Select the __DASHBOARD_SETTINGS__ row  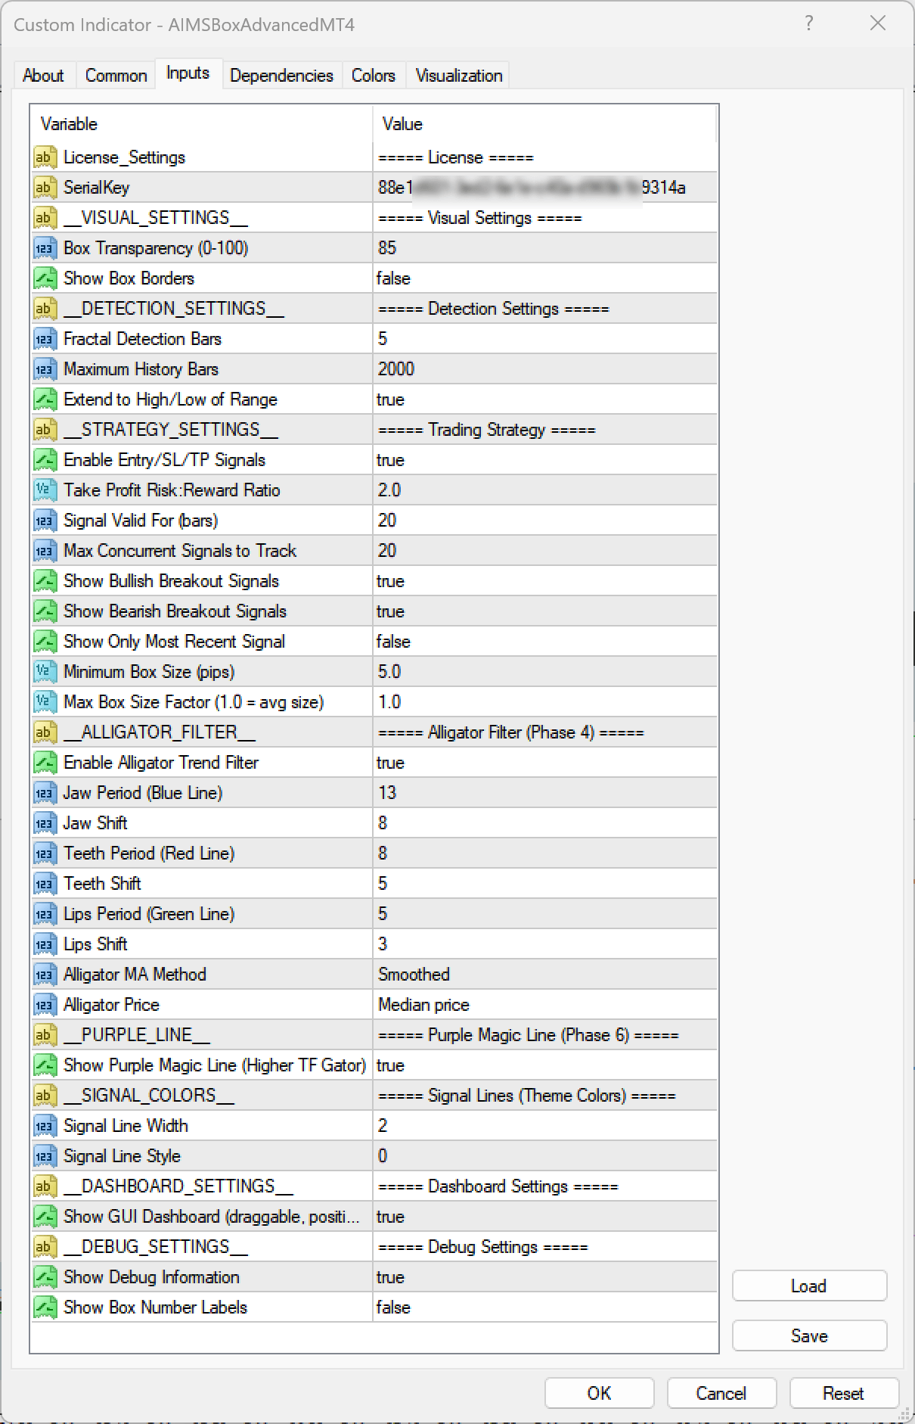pyautogui.click(x=374, y=1186)
